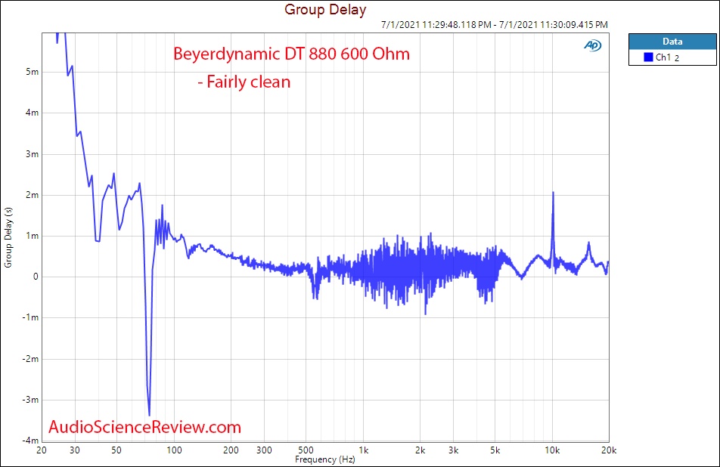Click the Group Delay chart title
This screenshot has height=467, width=720.
325,10
